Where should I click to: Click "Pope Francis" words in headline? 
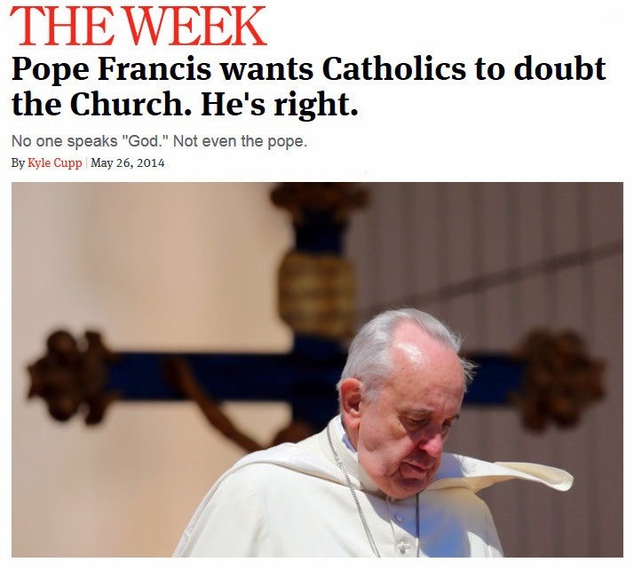coord(111,69)
